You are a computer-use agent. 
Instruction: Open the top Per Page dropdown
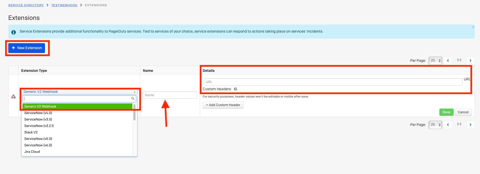coord(435,60)
